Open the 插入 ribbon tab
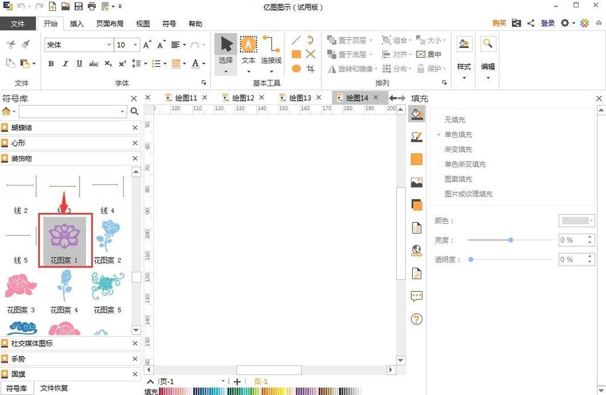This screenshot has height=395, width=606. point(76,24)
